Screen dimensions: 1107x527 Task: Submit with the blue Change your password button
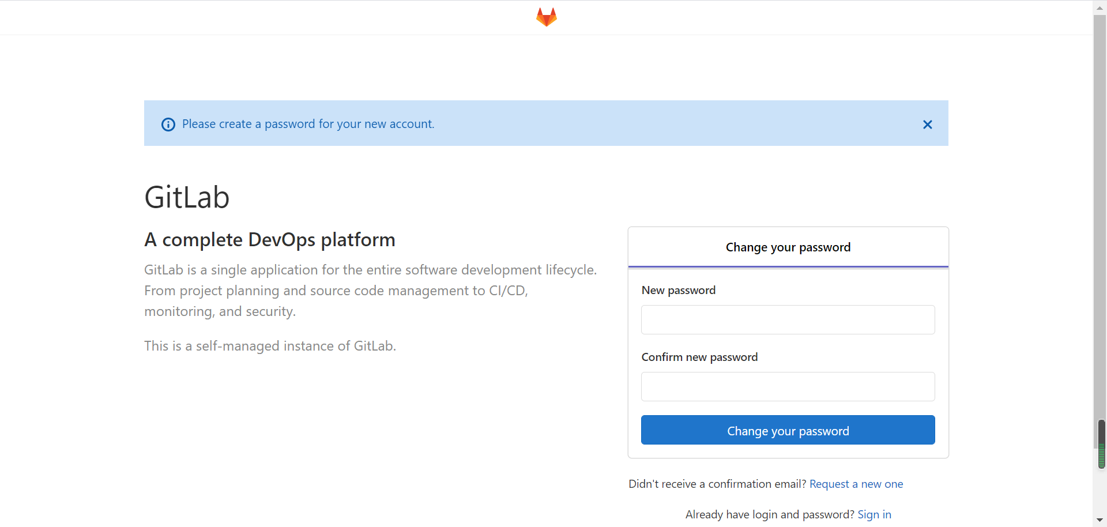pos(788,430)
